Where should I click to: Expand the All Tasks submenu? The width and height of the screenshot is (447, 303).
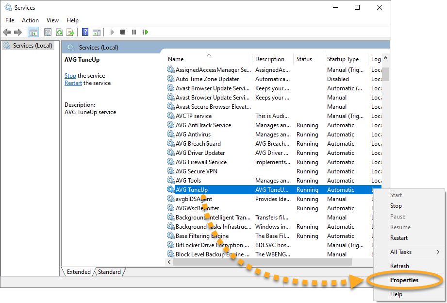[x=414, y=252]
